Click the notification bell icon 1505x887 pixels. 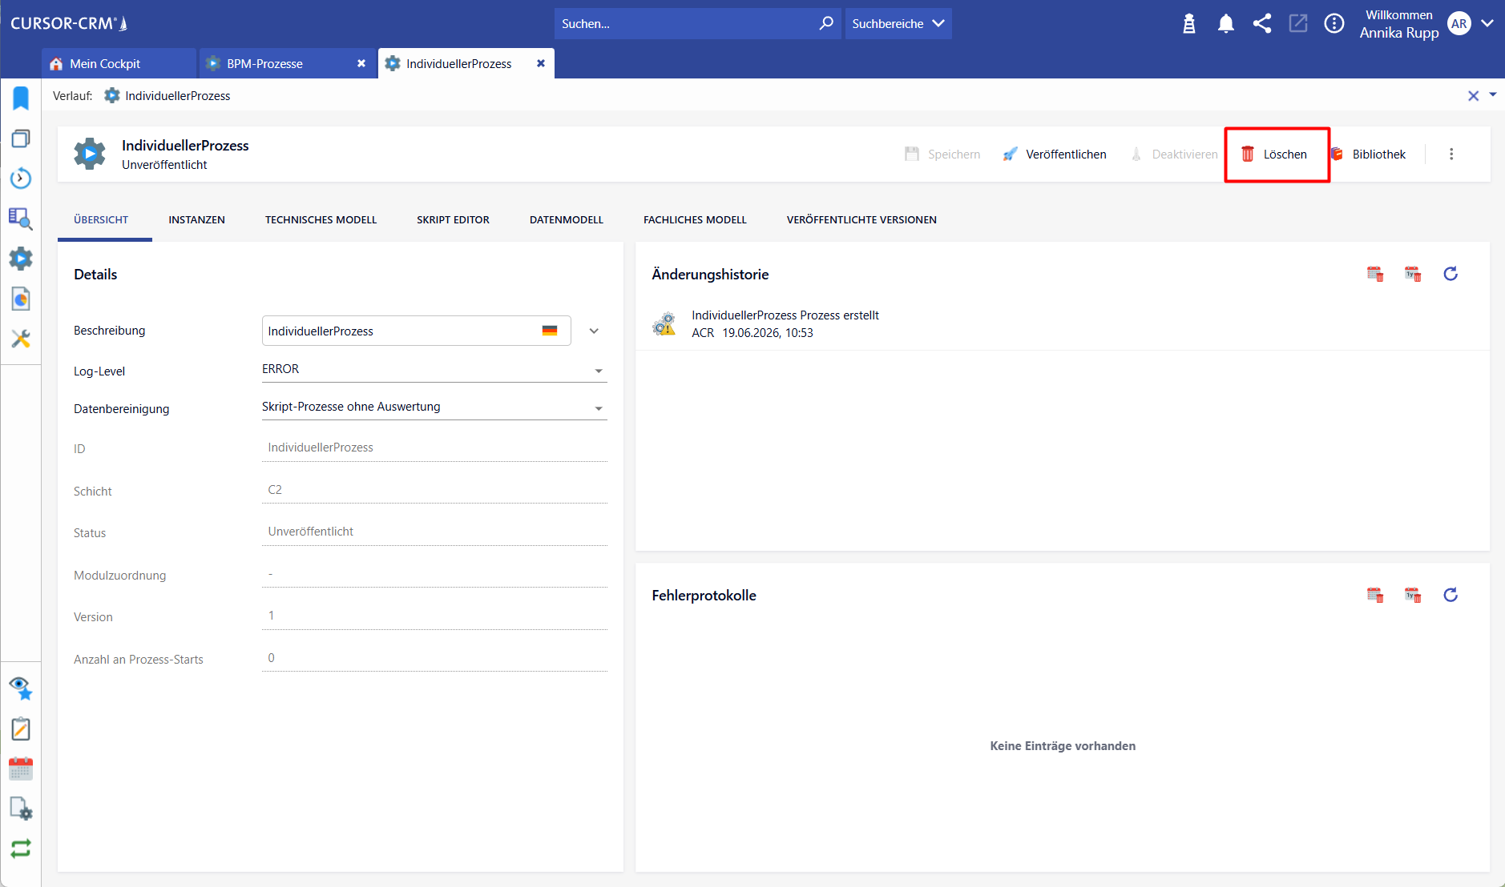(1225, 24)
